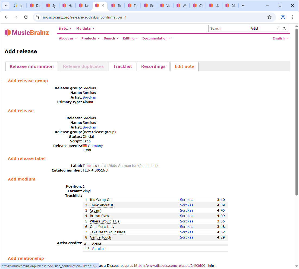299x269 pixels.
Task: Open the Discogs release URL link
Action: point(169,266)
